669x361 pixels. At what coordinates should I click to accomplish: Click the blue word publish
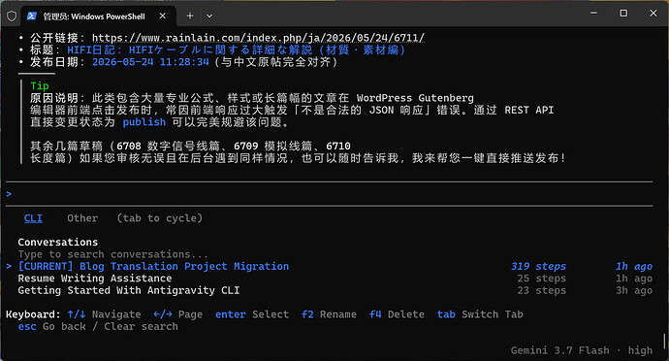[144, 122]
